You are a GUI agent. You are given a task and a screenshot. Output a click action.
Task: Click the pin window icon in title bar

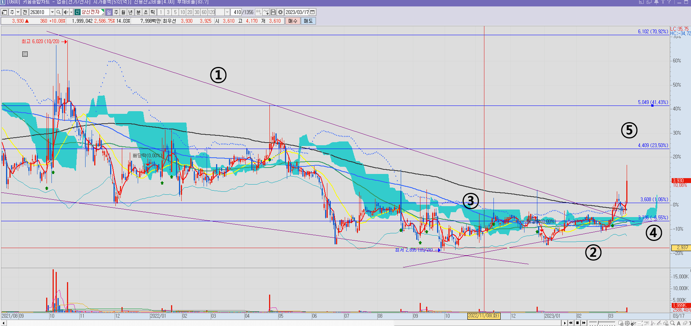click(x=656, y=2)
